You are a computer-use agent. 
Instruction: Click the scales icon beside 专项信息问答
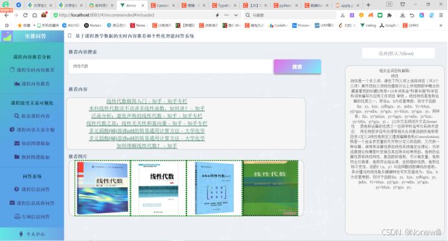(17, 216)
